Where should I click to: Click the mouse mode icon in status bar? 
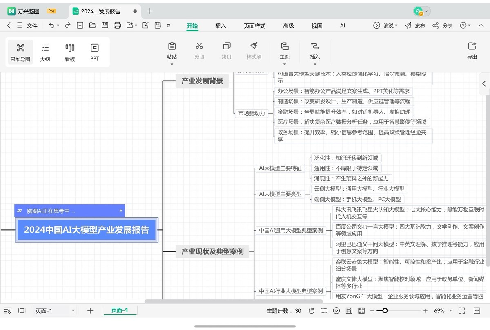[x=312, y=311]
